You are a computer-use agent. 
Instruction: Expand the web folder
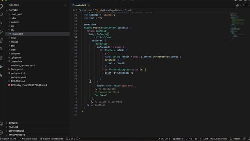coord(13,50)
